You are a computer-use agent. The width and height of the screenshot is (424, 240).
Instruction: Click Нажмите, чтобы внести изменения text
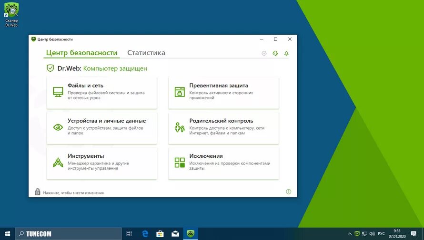pos(73,193)
